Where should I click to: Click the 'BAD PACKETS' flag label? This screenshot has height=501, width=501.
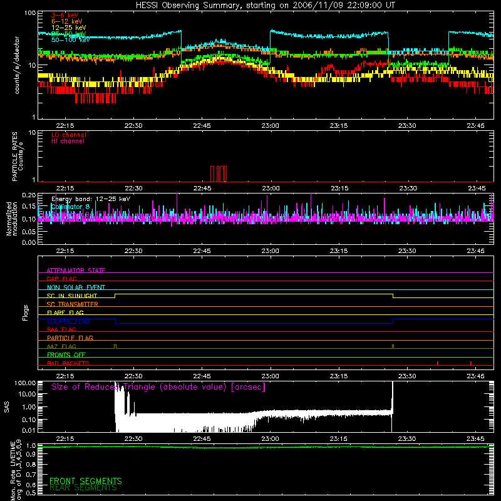click(68, 363)
